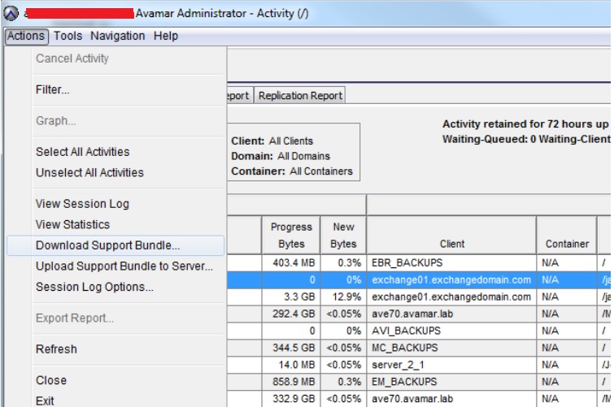
Task: Click the Container: All Containers filter text
Action: click(292, 171)
